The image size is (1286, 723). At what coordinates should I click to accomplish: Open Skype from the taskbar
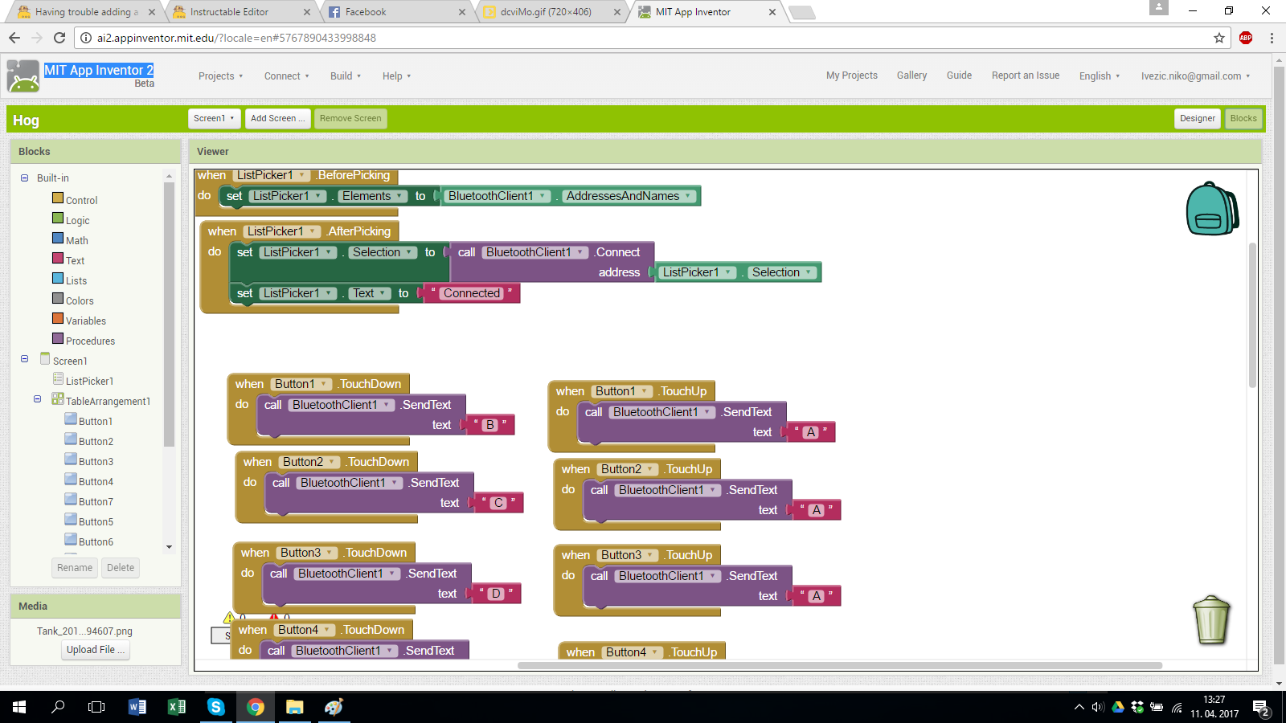pos(215,707)
